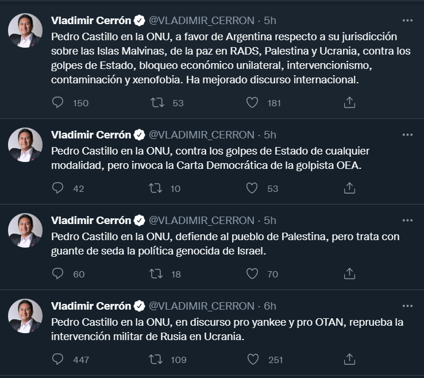Open more options on the first tweet

tap(407, 20)
